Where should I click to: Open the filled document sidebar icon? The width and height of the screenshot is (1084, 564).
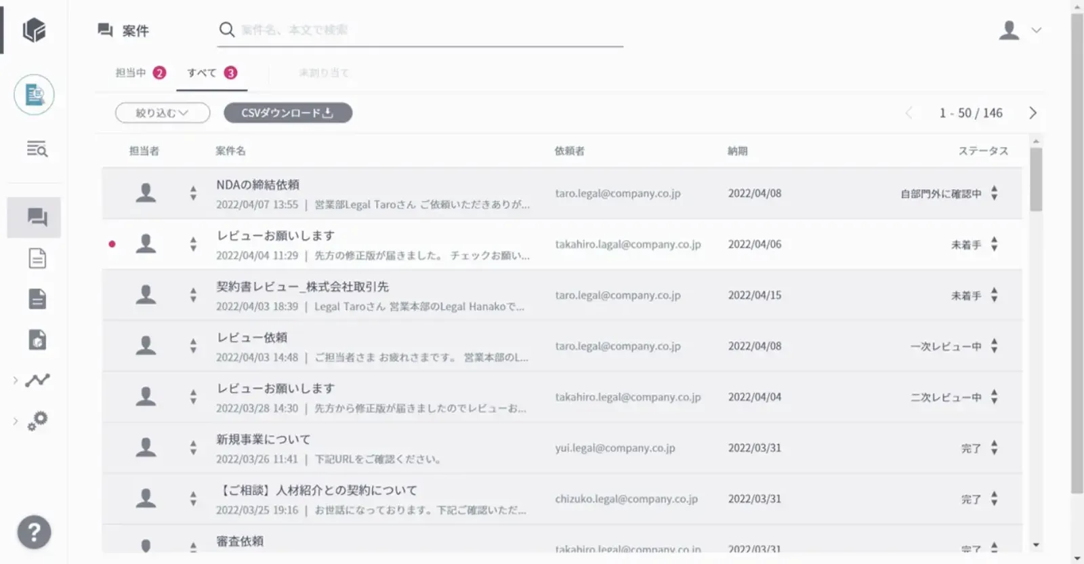click(37, 299)
